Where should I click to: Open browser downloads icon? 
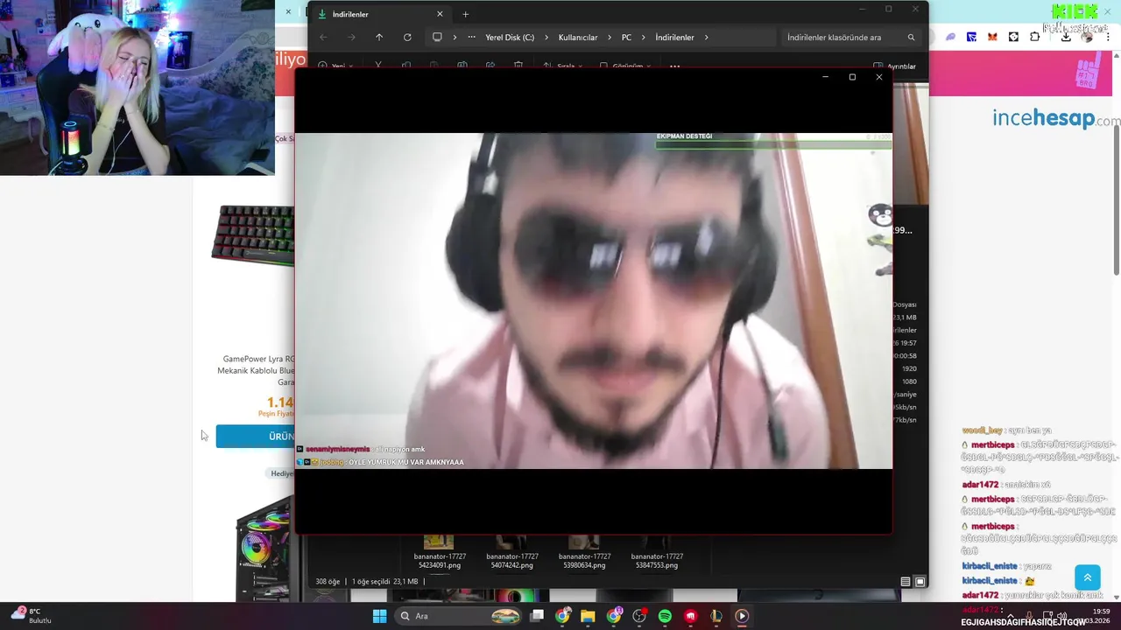[x=1066, y=37]
